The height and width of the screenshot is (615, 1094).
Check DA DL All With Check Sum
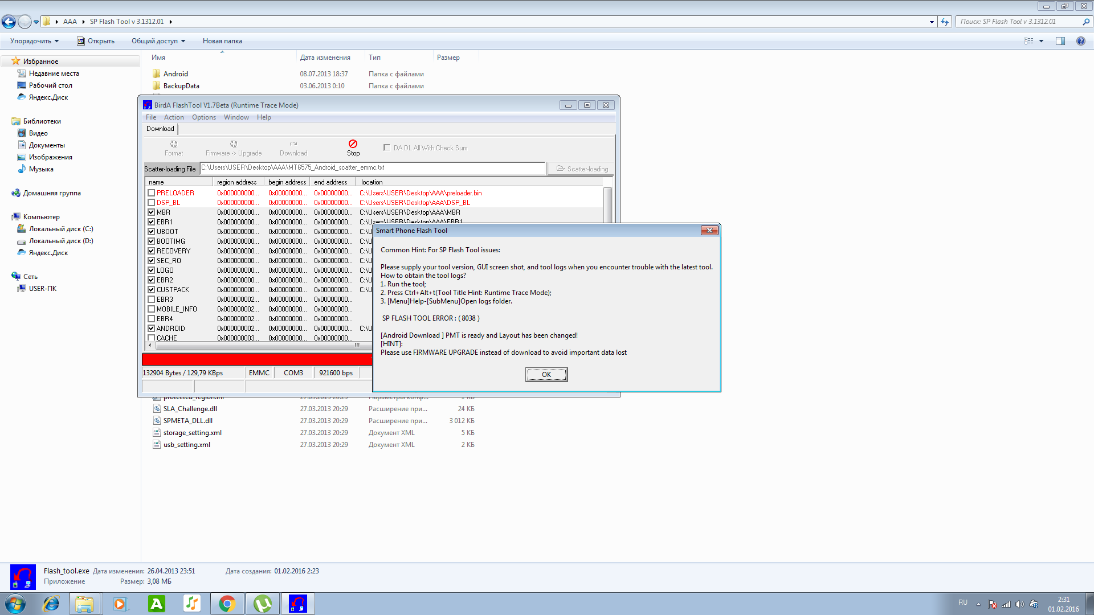coord(387,147)
